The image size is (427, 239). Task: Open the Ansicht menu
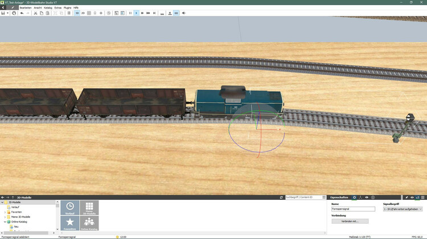tap(38, 8)
